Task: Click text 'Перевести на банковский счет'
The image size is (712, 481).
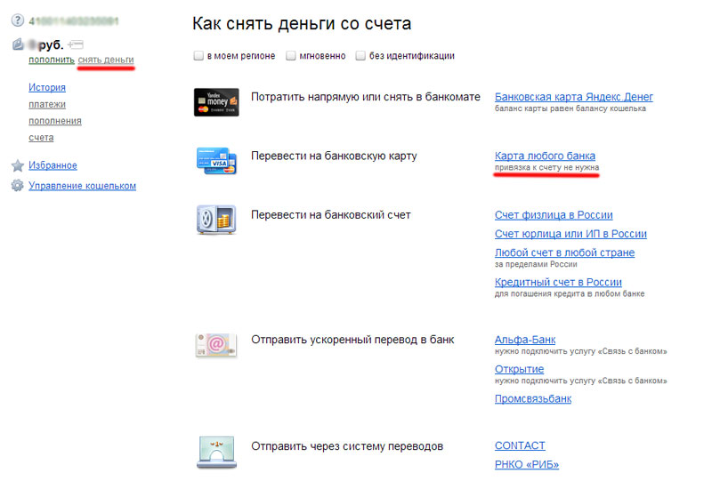Action: click(330, 214)
